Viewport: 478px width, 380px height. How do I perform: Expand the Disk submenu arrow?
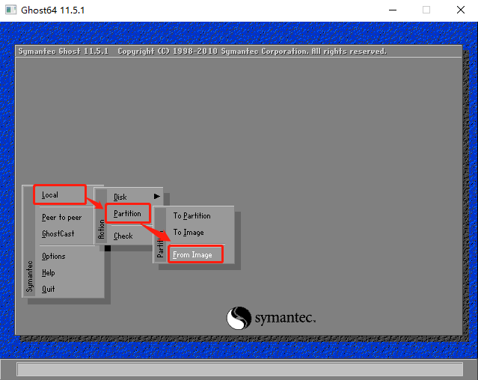pos(156,196)
